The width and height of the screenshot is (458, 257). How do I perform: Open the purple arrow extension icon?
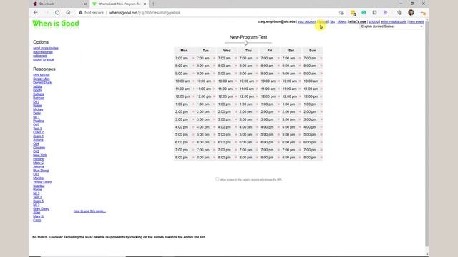click(385, 13)
